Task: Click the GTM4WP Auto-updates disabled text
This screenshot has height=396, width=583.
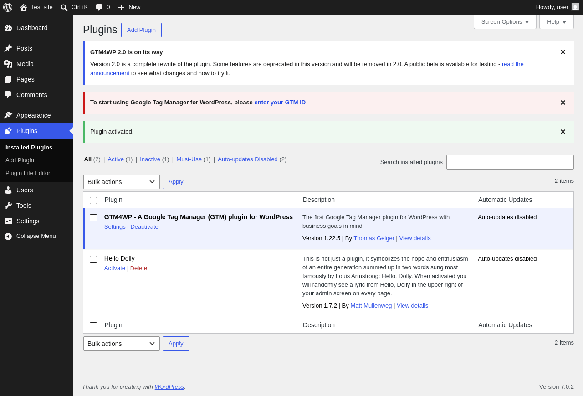Action: (507, 217)
